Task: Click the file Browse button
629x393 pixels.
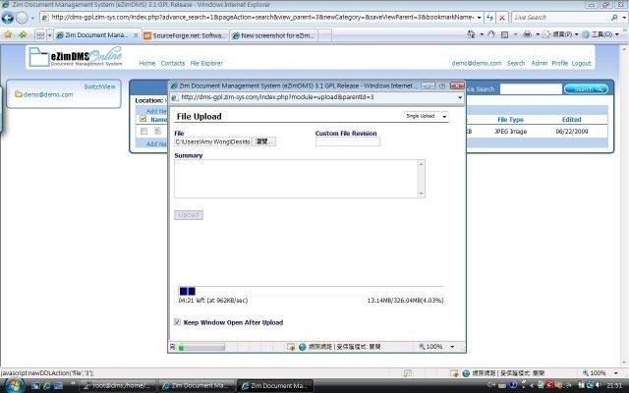Action: tap(264, 141)
